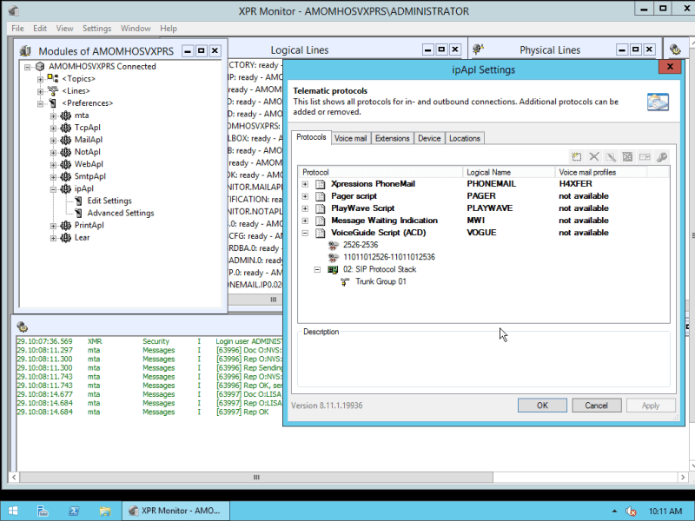Screen dimensions: 695x521
Task: Click the wrench tool icon in protocols toolbar
Action: [662, 157]
